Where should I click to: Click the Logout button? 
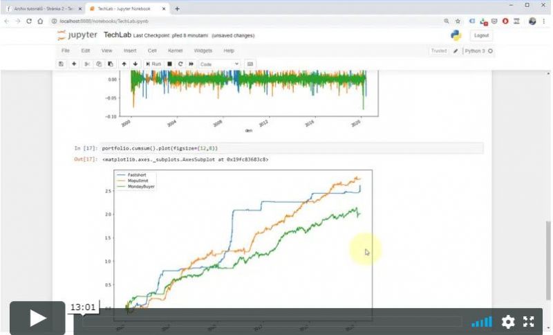[x=481, y=35]
